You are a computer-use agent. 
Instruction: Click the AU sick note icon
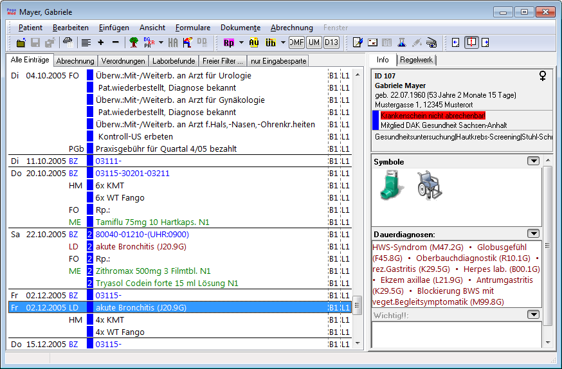253,43
